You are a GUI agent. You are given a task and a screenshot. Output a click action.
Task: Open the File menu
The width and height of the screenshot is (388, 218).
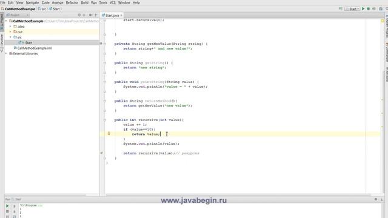pyautogui.click(x=2, y=2)
